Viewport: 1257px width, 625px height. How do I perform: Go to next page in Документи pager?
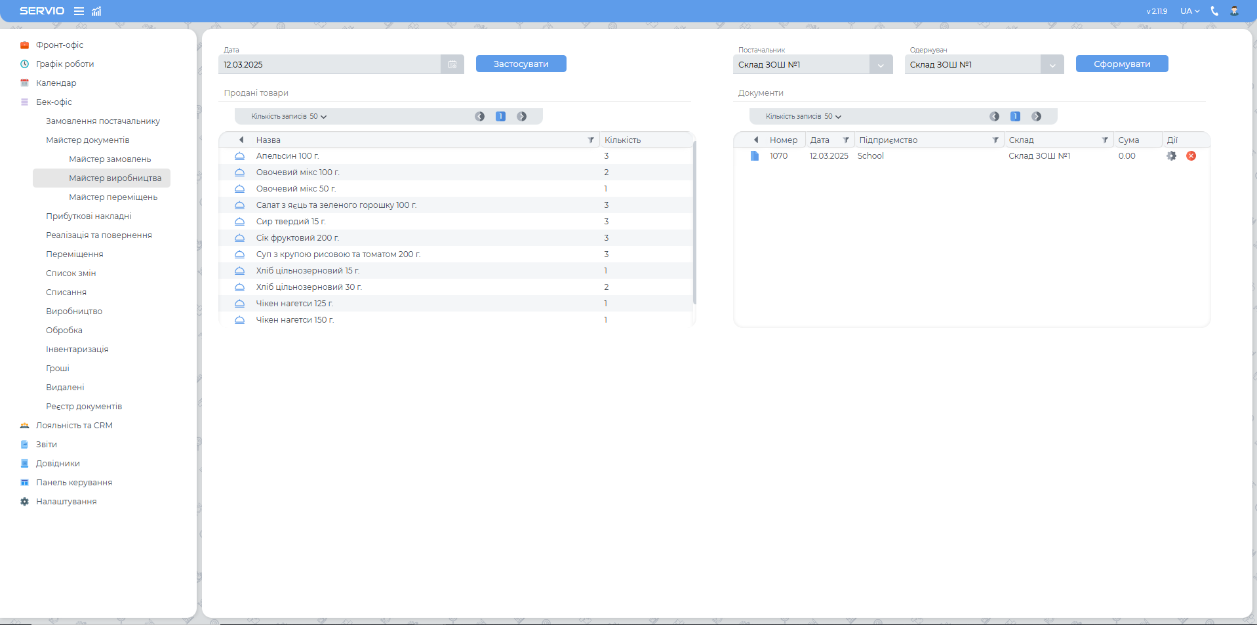pyautogui.click(x=1037, y=117)
